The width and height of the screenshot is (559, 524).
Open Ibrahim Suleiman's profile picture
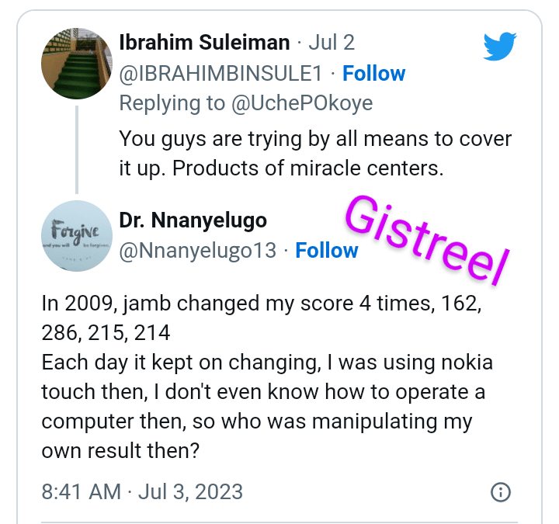point(77,64)
